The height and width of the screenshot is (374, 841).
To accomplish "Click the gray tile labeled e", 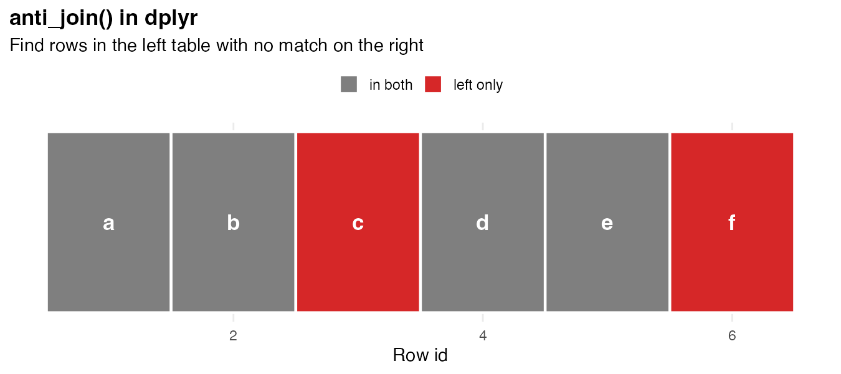I will (607, 187).
